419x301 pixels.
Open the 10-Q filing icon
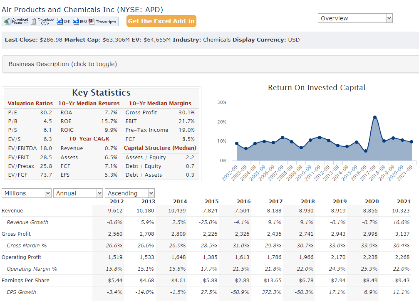click(76, 21)
